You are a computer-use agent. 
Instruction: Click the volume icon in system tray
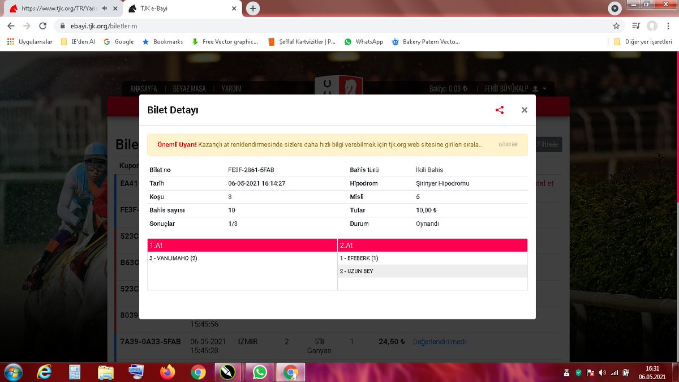[x=602, y=372]
